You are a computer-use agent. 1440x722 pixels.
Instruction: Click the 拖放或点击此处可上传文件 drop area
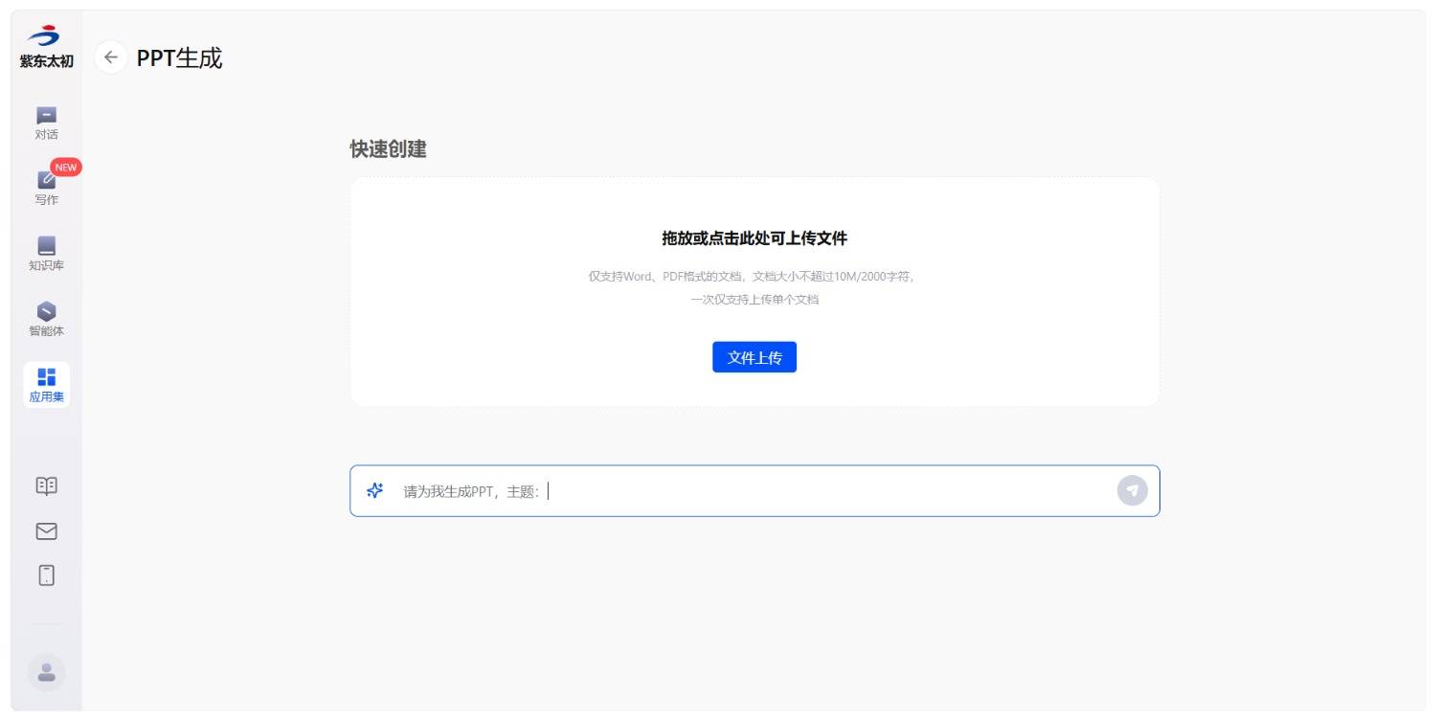tap(754, 238)
